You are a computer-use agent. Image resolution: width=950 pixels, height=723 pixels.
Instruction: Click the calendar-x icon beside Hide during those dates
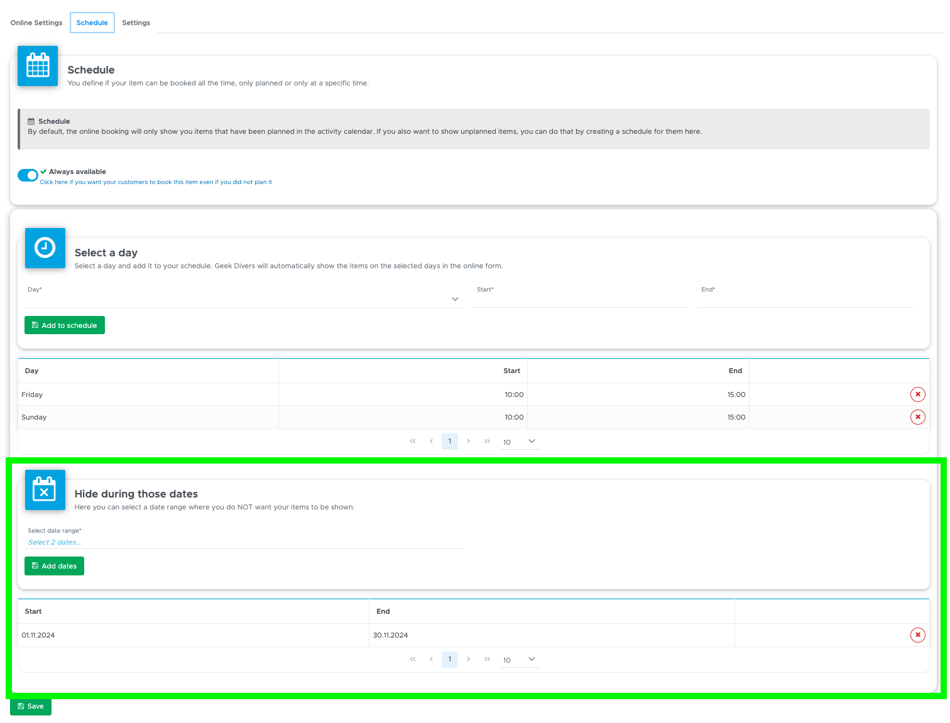point(45,490)
